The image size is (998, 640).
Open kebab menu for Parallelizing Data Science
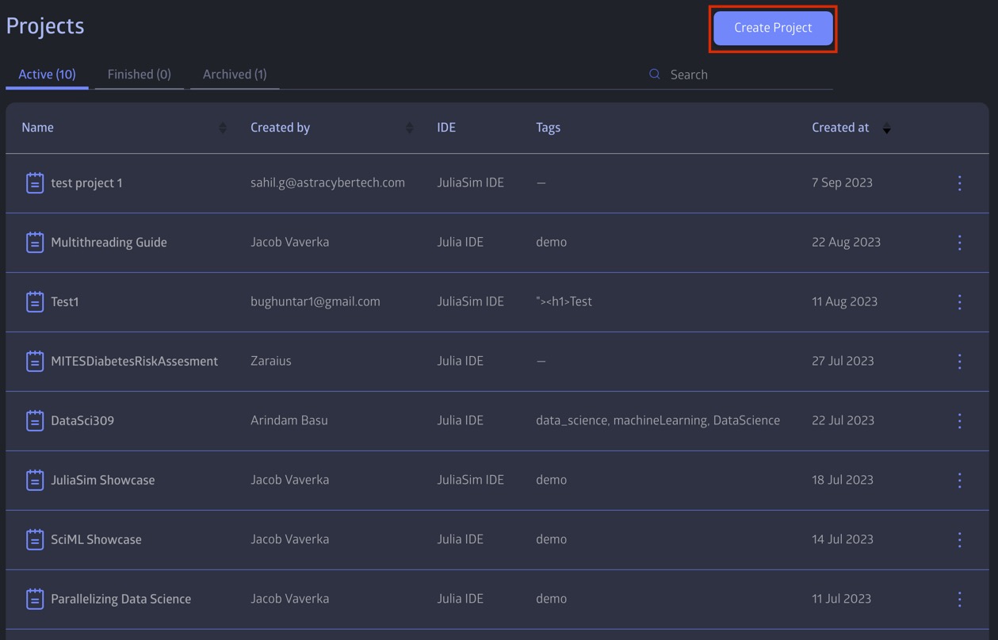tap(959, 600)
